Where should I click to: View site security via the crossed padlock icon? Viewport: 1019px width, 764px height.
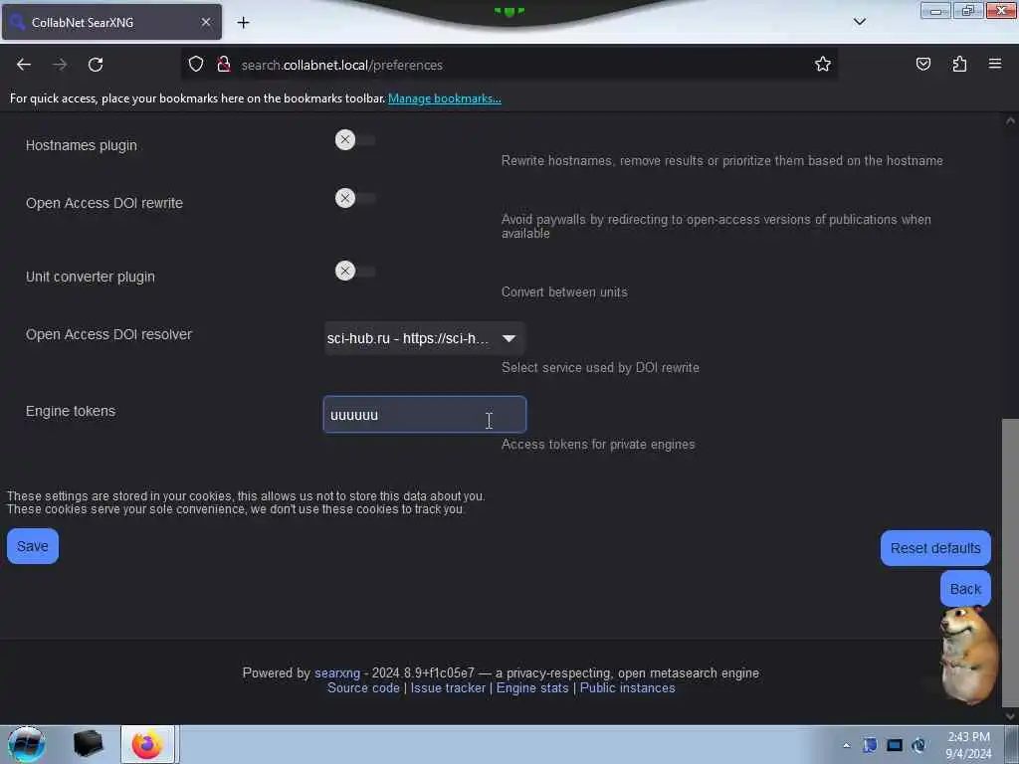[x=224, y=64]
